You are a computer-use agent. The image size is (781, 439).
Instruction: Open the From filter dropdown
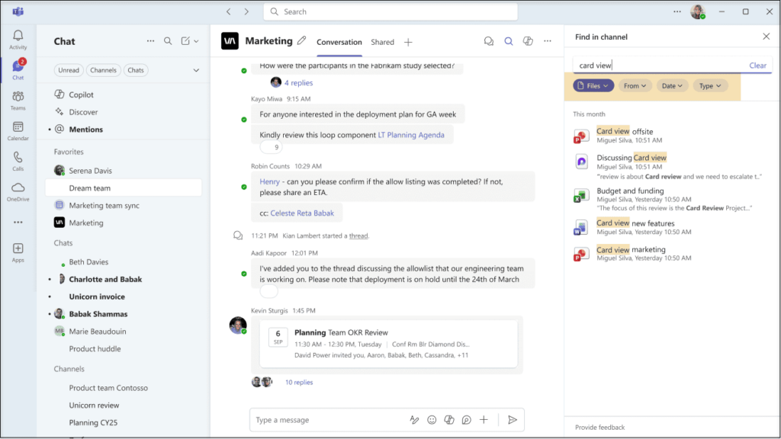pos(635,85)
